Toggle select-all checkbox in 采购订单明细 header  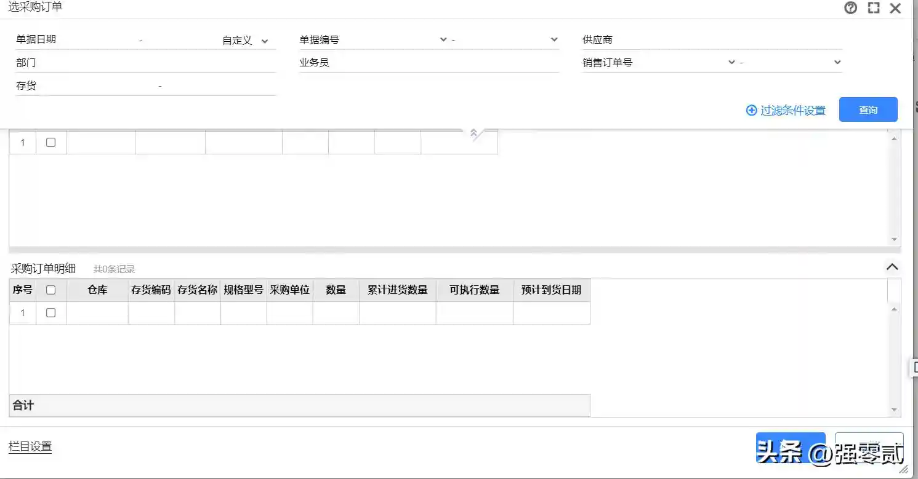click(x=51, y=290)
